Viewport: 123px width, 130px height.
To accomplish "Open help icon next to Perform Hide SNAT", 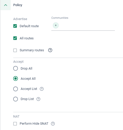I will [53, 124].
